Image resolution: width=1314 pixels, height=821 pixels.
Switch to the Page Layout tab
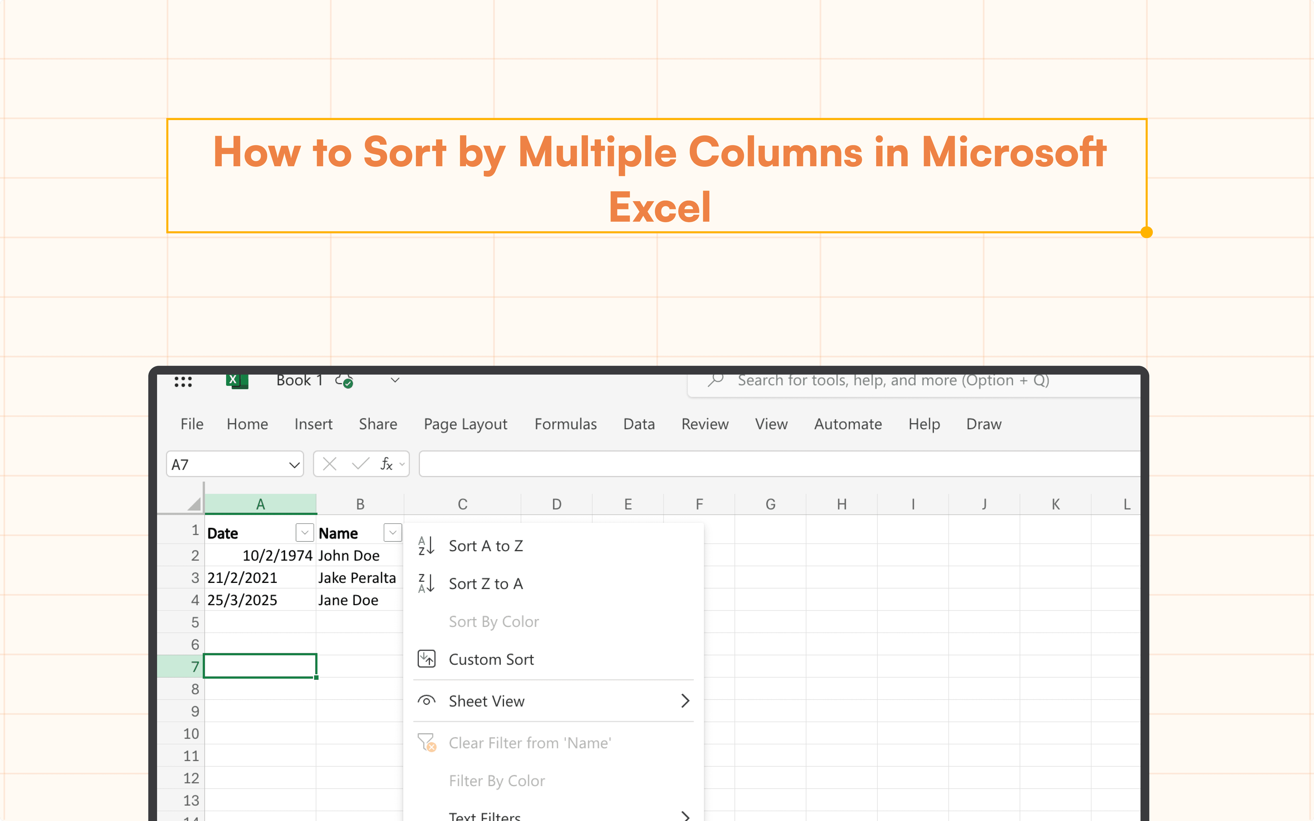[465, 424]
